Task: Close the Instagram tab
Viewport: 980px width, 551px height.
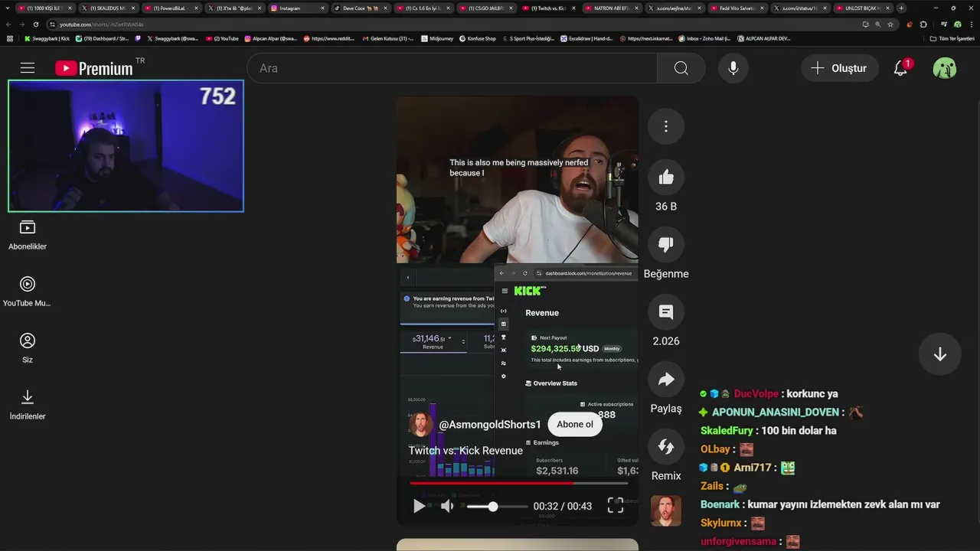Action: click(322, 8)
